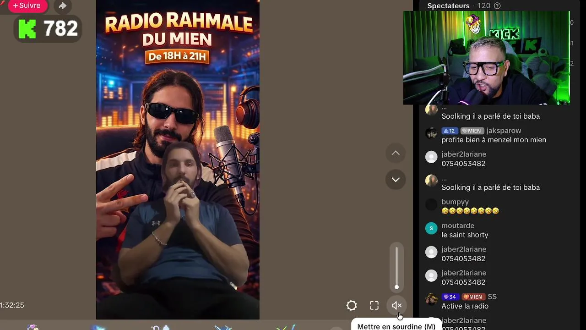Click the 1:32:25 stream timestamp

12,305
